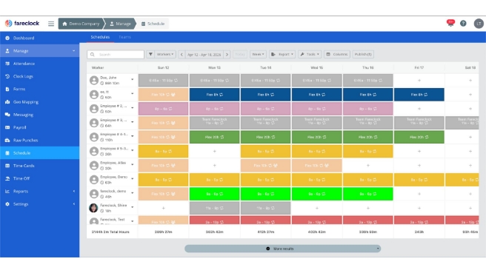Toggle the hamburger sidebar menu
Image resolution: width=486 pixels, height=273 pixels.
[51, 24]
